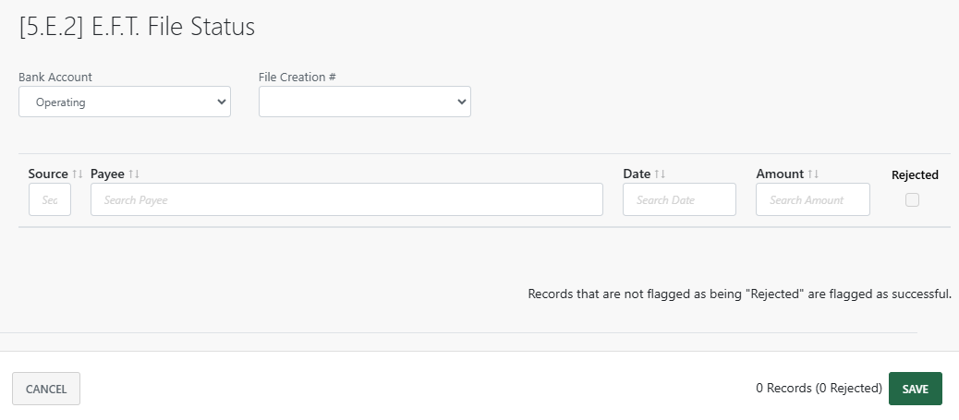
Task: Click the Date column header label
Action: (x=637, y=174)
